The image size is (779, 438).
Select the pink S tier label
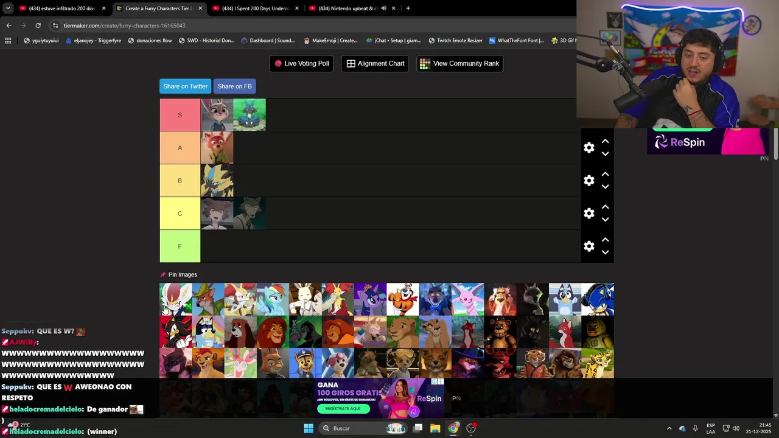[x=180, y=115]
